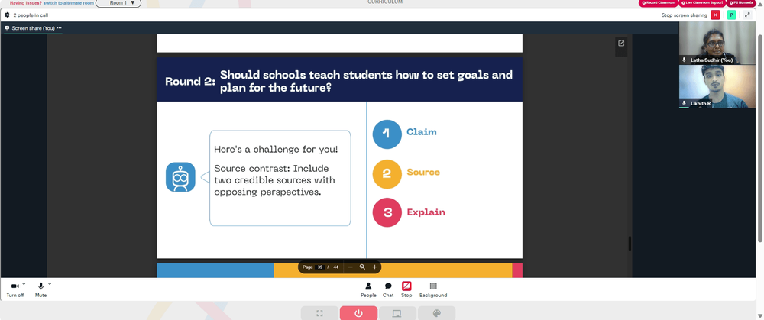Open the call settings gear
764x320 pixels.
pos(8,15)
